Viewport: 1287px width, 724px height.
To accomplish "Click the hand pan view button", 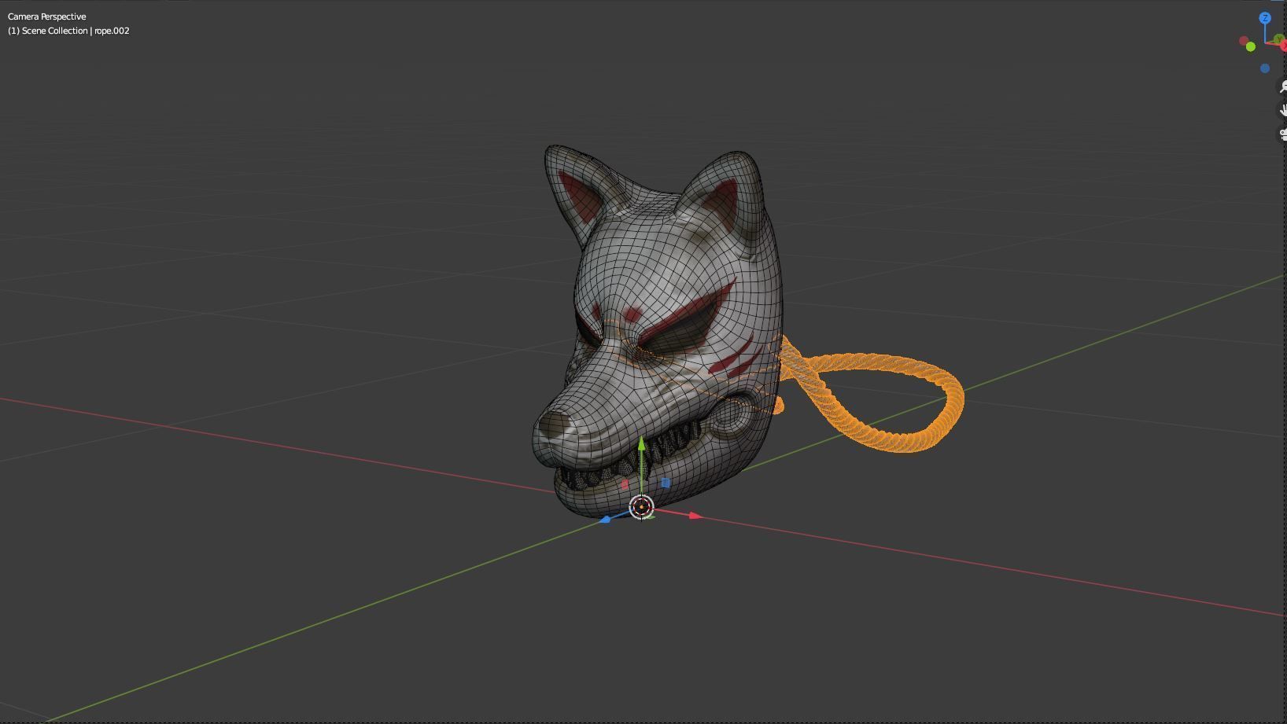I will point(1282,110).
